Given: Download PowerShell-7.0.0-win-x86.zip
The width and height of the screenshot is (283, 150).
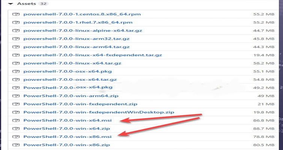Looking at the screenshot, I should coord(67,145).
